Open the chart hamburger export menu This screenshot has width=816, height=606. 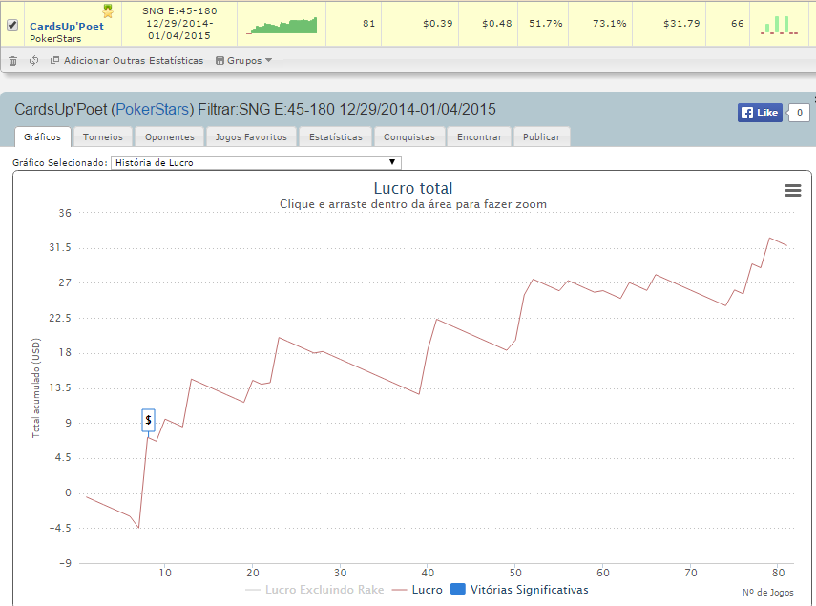coord(792,190)
